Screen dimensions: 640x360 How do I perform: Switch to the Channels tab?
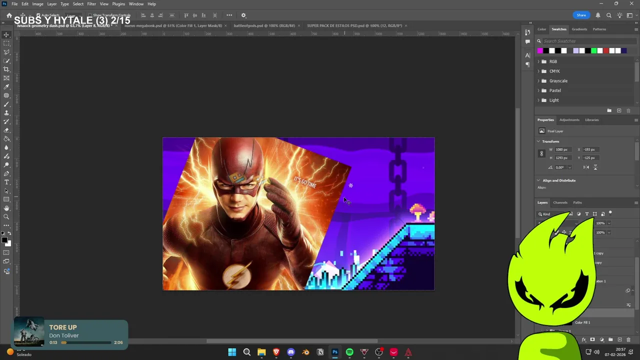(x=560, y=202)
